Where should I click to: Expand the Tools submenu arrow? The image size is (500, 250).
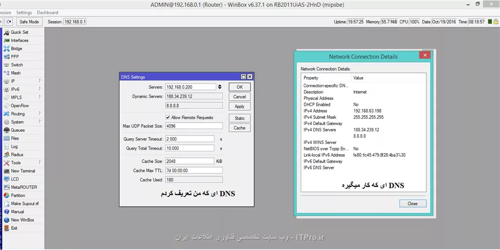click(x=40, y=163)
